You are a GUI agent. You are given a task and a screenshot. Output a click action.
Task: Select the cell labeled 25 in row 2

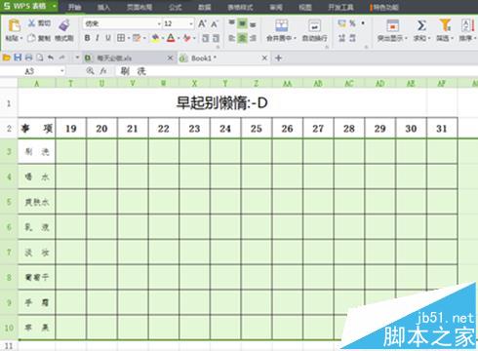click(x=257, y=129)
